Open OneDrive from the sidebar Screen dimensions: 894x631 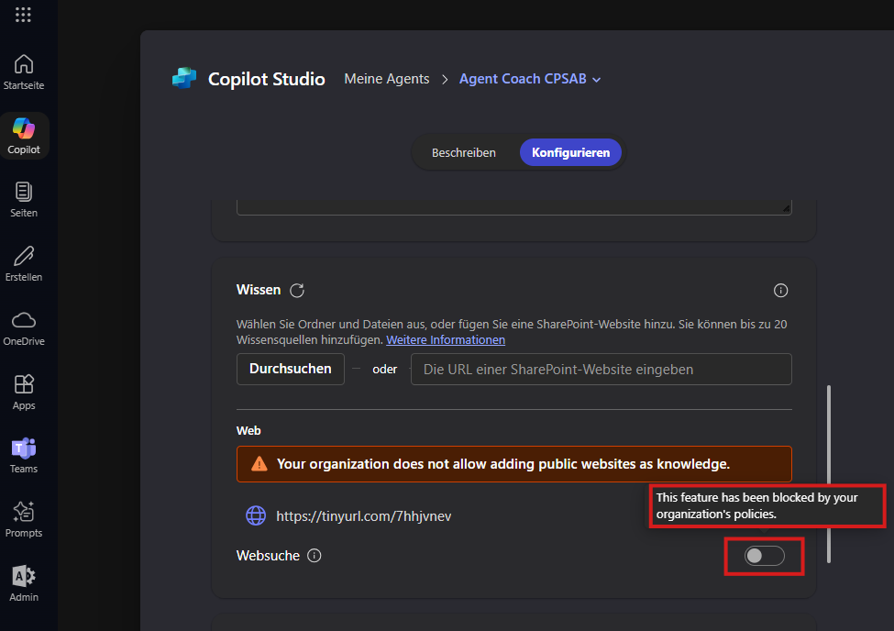click(x=23, y=328)
